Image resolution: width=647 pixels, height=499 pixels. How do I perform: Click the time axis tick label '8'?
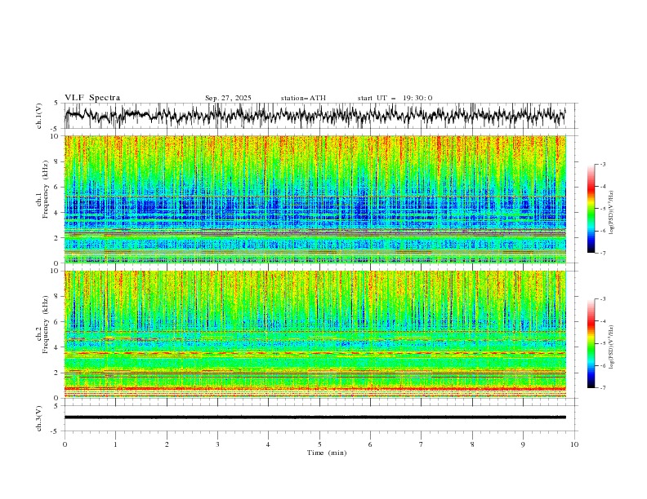[x=472, y=444]
